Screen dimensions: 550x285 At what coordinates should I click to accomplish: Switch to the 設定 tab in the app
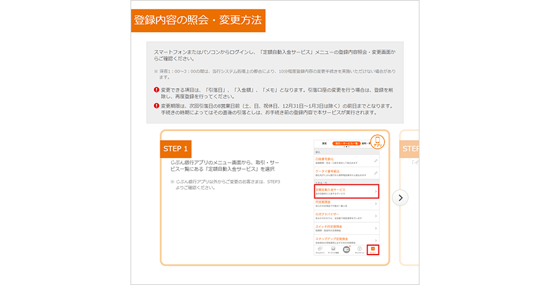pyautogui.click(x=323, y=144)
